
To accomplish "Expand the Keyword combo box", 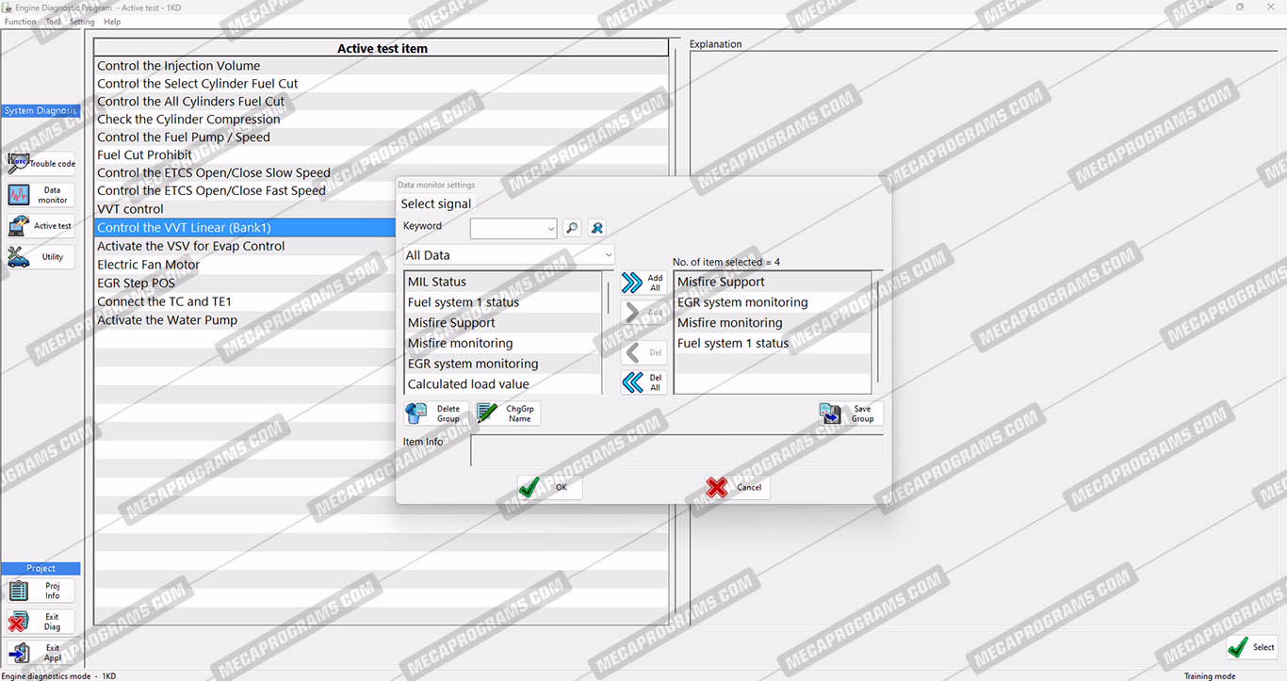I will [550, 229].
